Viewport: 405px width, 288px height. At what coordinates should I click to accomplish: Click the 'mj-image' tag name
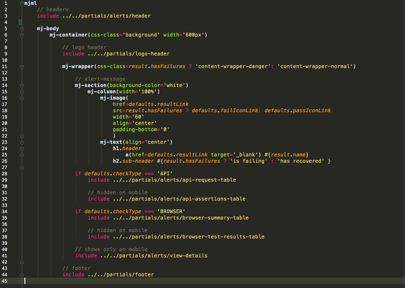[x=113, y=98]
